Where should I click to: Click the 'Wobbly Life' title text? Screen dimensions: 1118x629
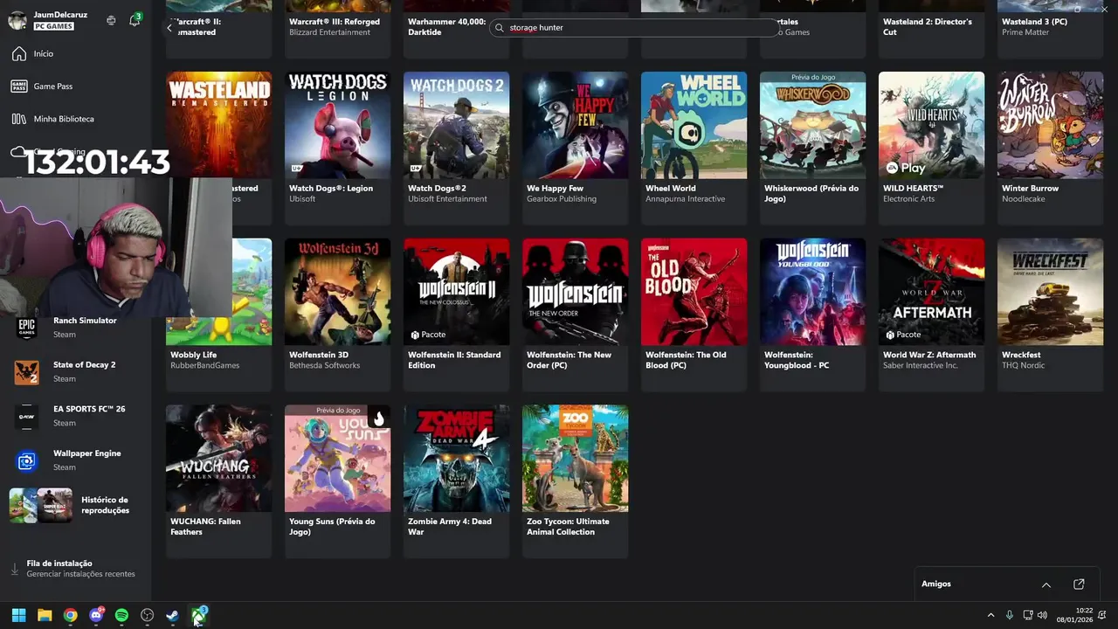pos(194,355)
